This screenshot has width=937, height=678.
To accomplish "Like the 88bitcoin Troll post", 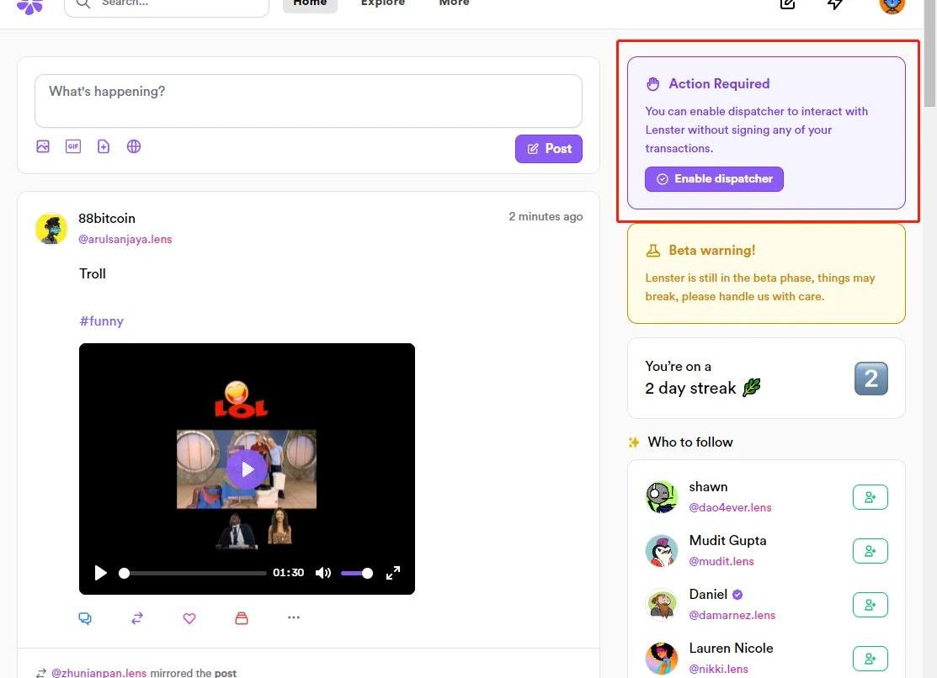I will 189,618.
